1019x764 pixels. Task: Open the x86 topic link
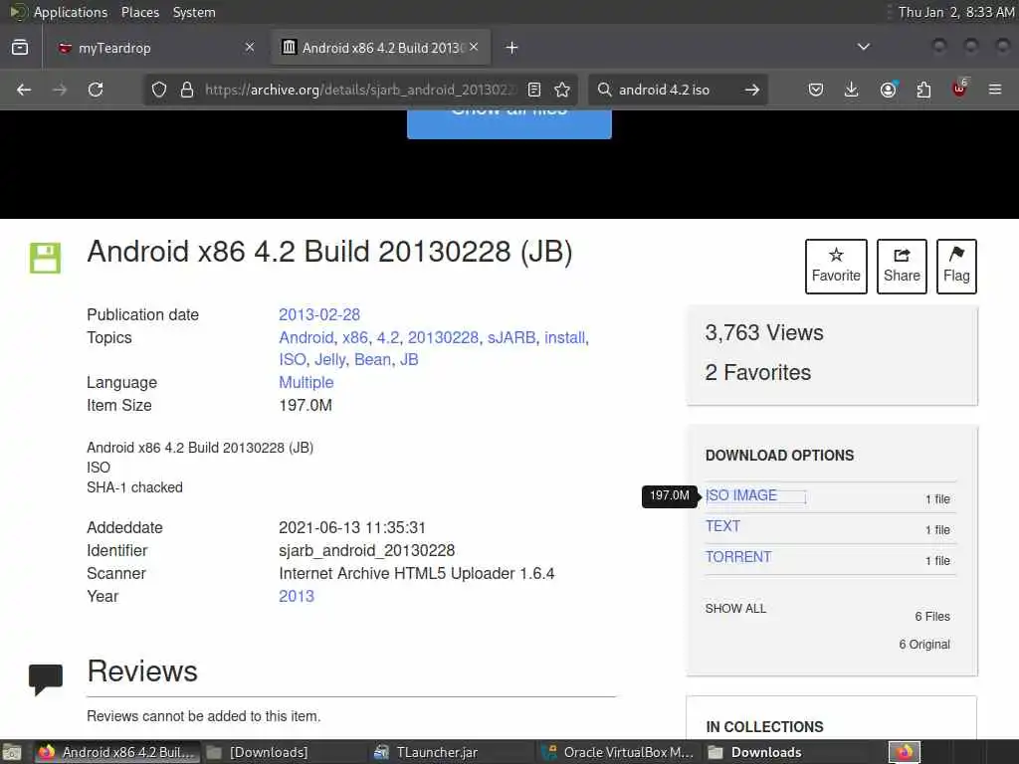pyautogui.click(x=355, y=338)
